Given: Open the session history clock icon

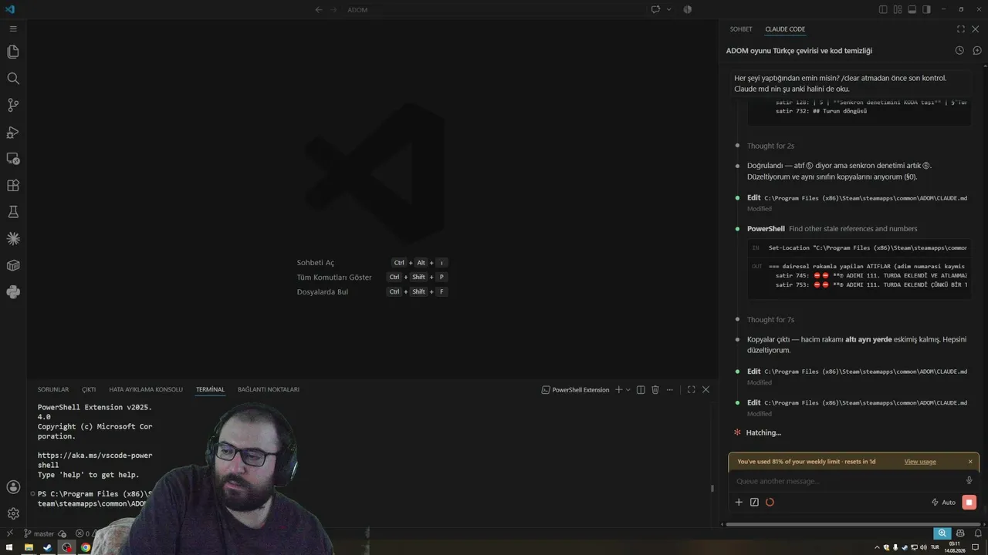Looking at the screenshot, I should (x=959, y=51).
